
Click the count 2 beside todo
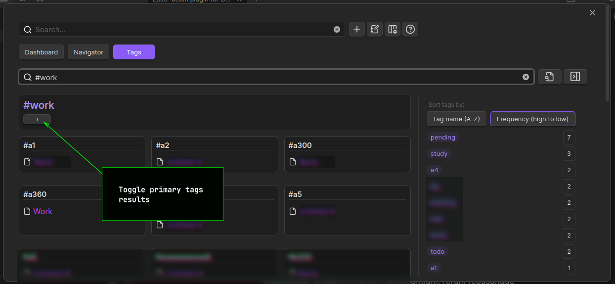pos(569,252)
